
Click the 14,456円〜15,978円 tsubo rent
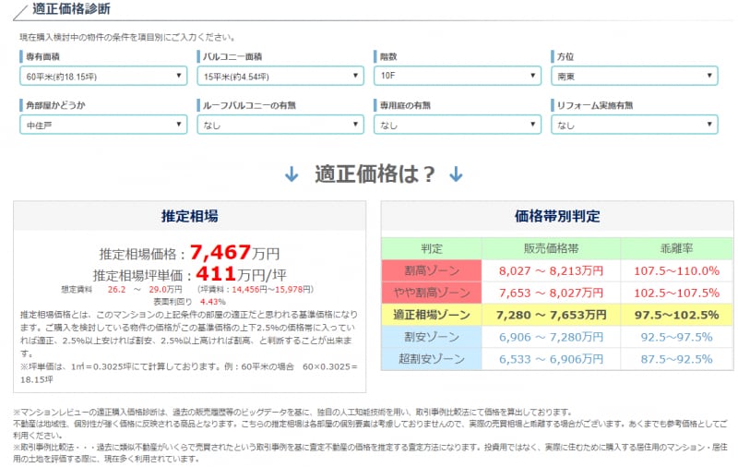pyautogui.click(x=271, y=290)
